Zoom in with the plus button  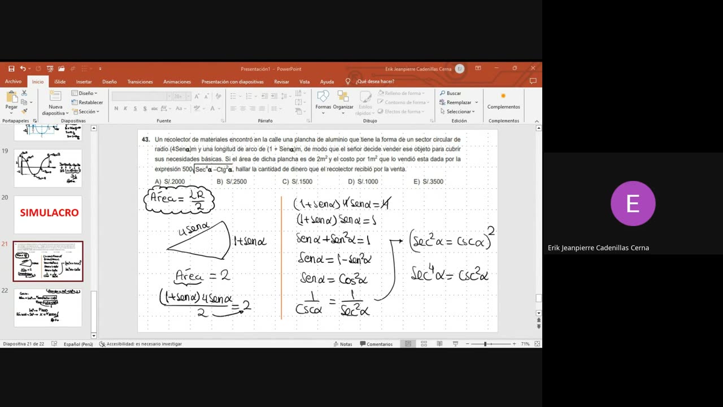coord(514,344)
